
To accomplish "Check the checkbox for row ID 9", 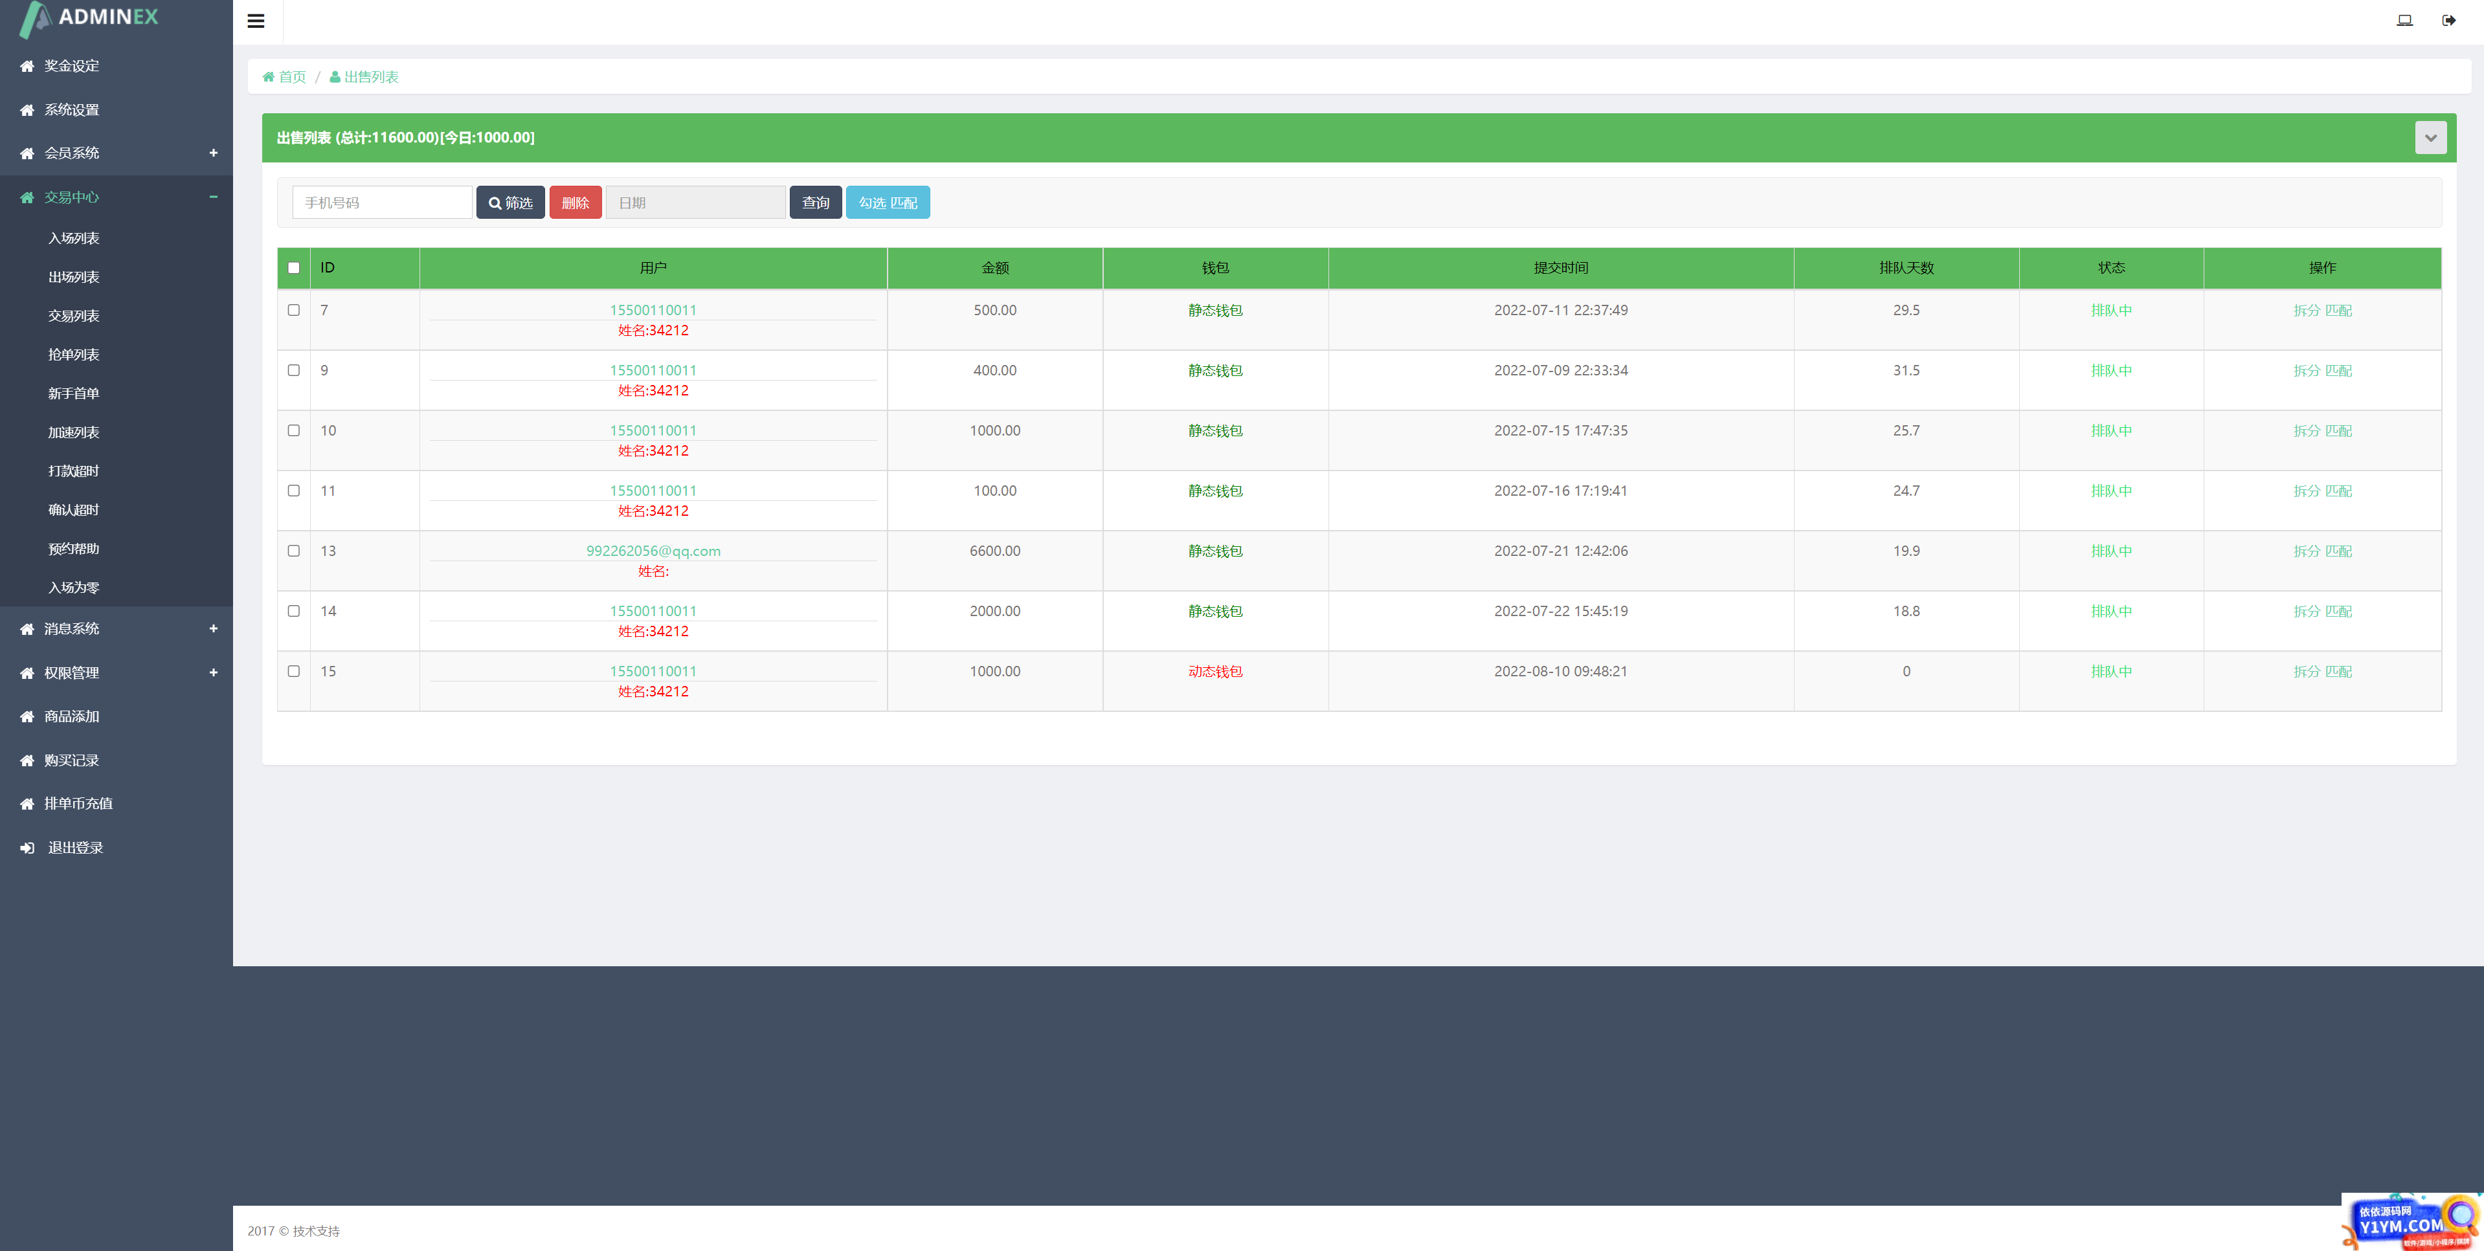I will (294, 370).
